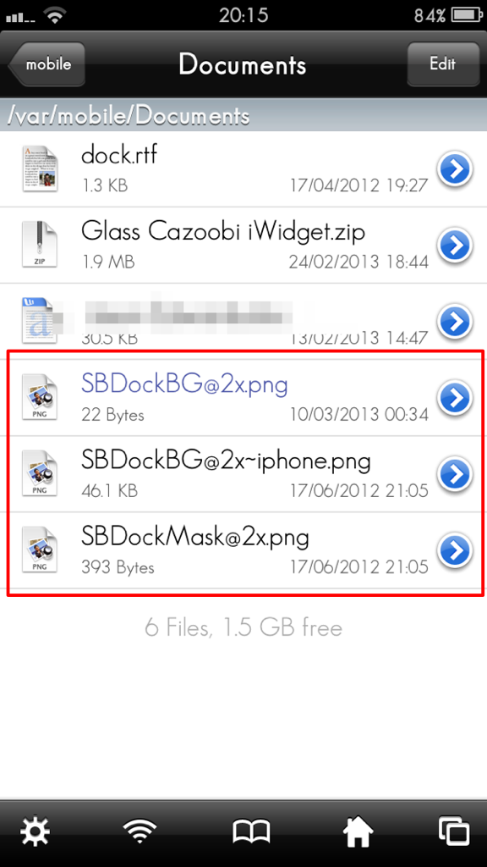Go back to the mobile folder
The height and width of the screenshot is (867, 487).
pyautogui.click(x=47, y=64)
